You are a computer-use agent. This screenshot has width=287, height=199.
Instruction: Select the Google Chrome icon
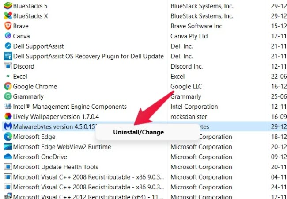point(8,86)
